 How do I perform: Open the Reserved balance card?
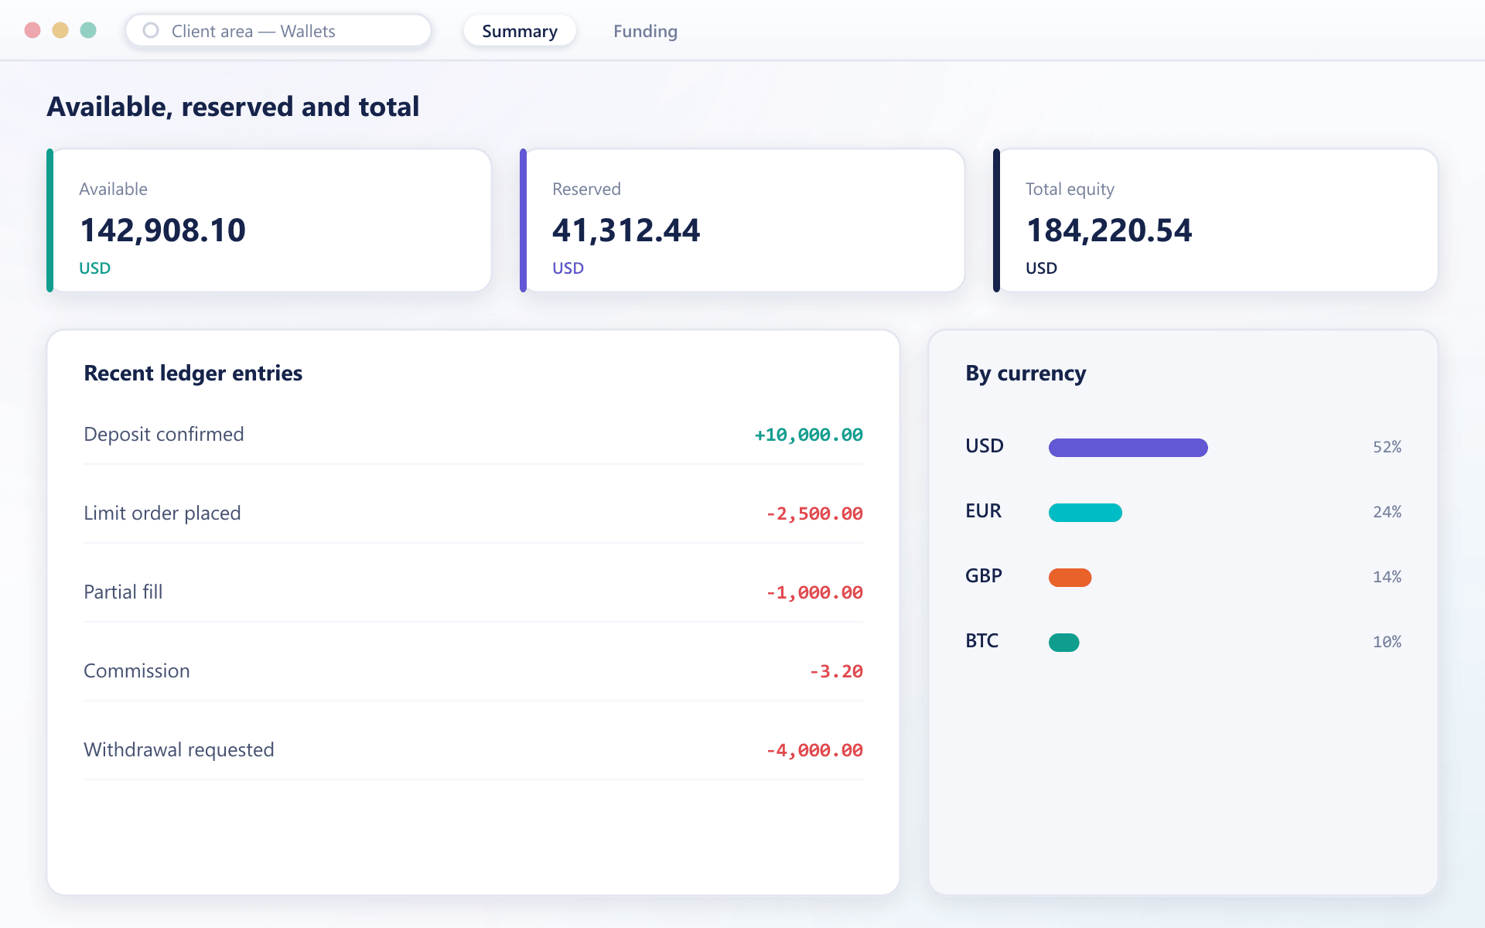coord(742,220)
